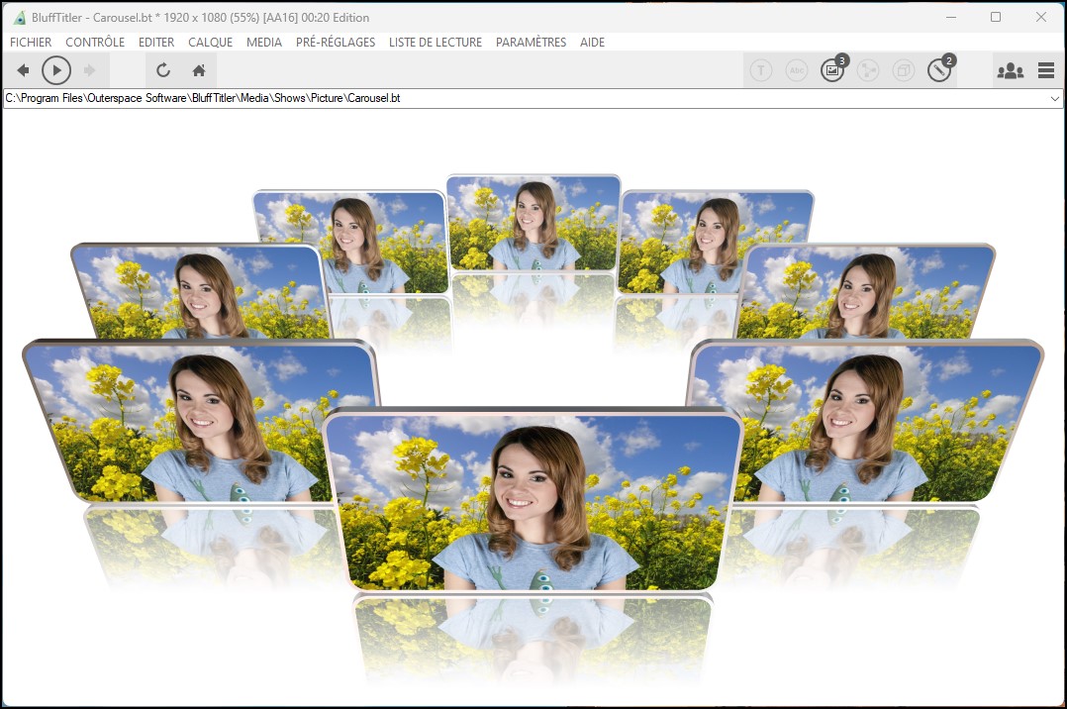Open the CONTRÔLE menu
This screenshot has height=709, width=1067.
point(95,43)
